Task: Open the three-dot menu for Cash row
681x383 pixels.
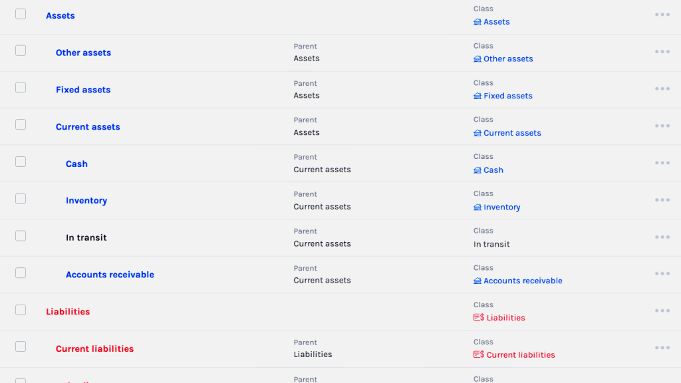Action: tap(662, 163)
